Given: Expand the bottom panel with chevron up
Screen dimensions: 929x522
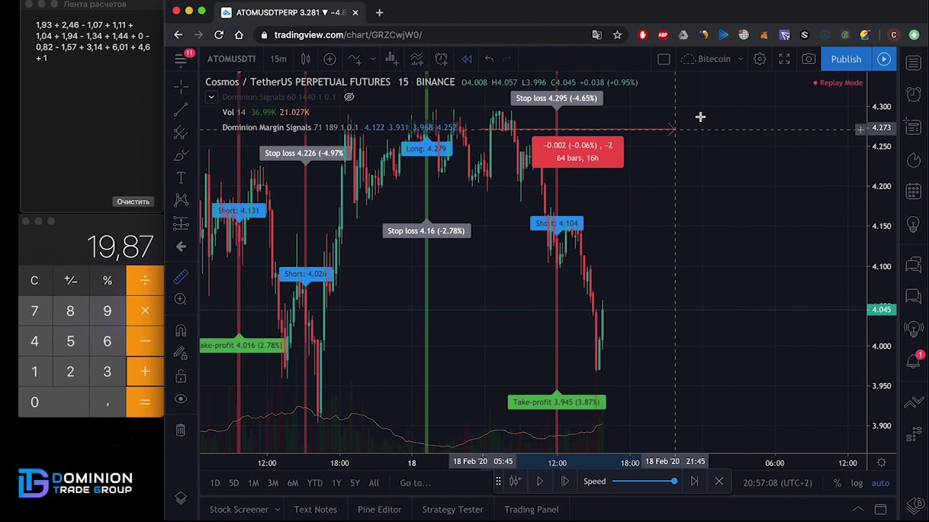Looking at the screenshot, I should pyautogui.click(x=857, y=510).
